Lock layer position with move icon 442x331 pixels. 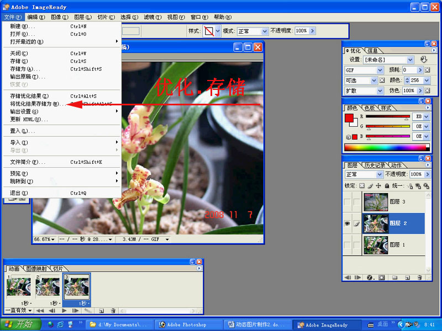[x=378, y=185]
